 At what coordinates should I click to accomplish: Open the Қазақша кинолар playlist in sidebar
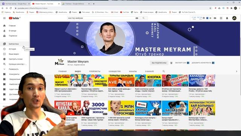(14, 64)
